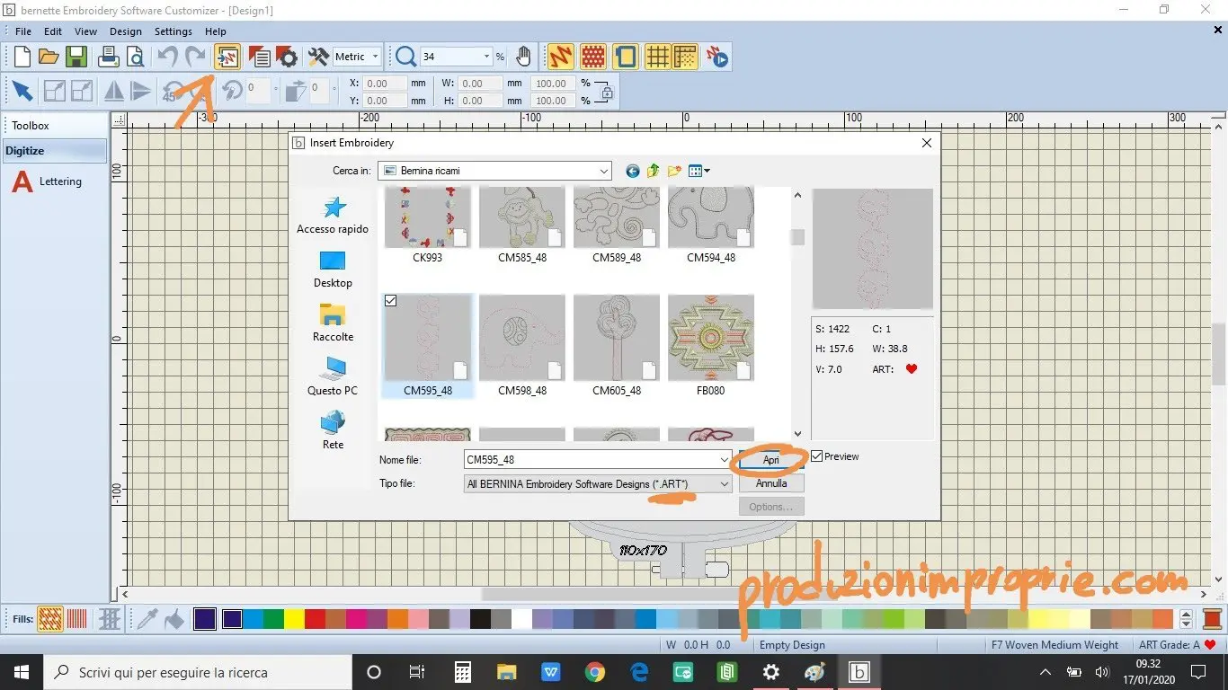Expand the Nome file dropdown arrow

725,460
